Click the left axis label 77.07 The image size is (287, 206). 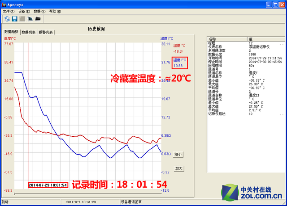coord(9,44)
